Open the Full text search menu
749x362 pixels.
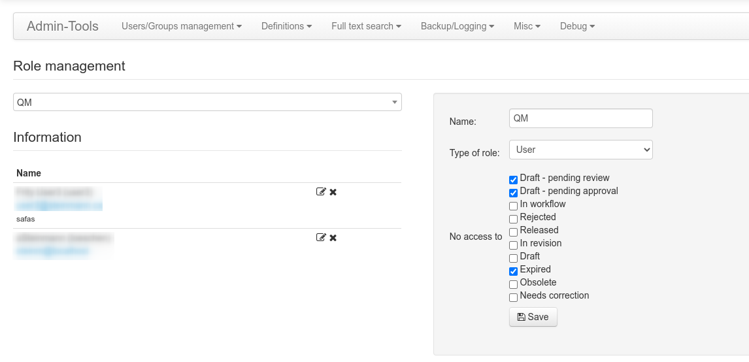coord(366,26)
